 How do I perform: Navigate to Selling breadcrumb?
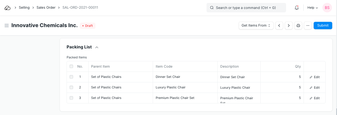coord(24,8)
